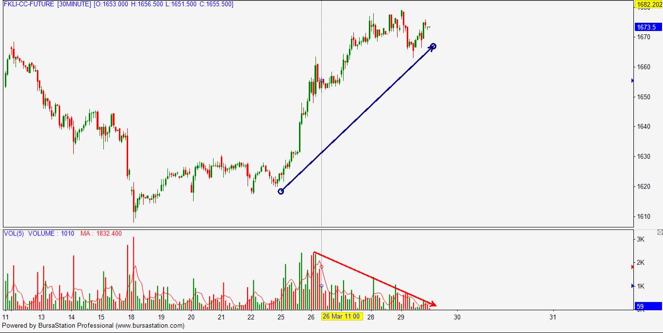This screenshot has width=663, height=333.
Task: Click date 18 on the time axis
Action: (132, 317)
